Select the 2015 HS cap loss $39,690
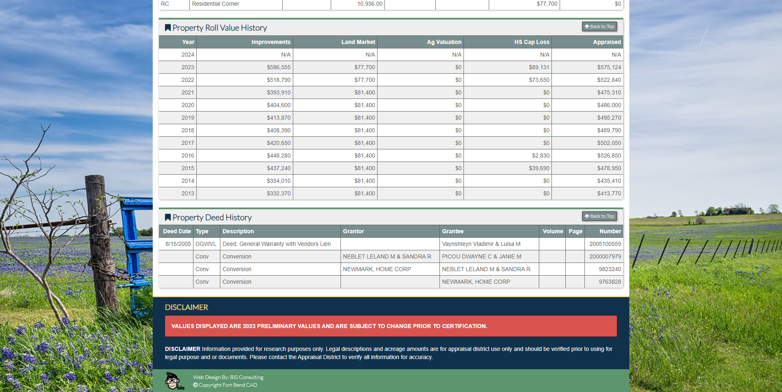 tap(539, 168)
